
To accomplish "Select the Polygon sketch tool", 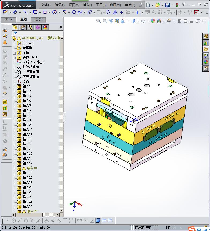I will coord(74,12).
